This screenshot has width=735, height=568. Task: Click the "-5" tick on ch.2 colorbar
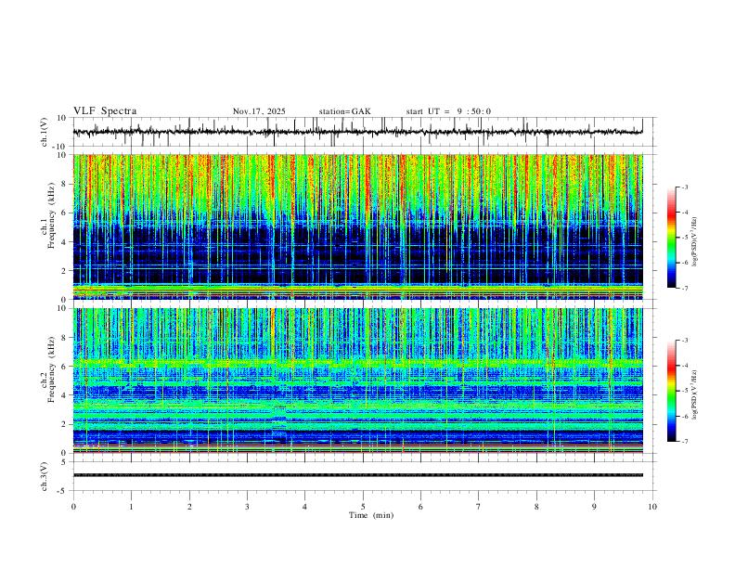pyautogui.click(x=684, y=391)
